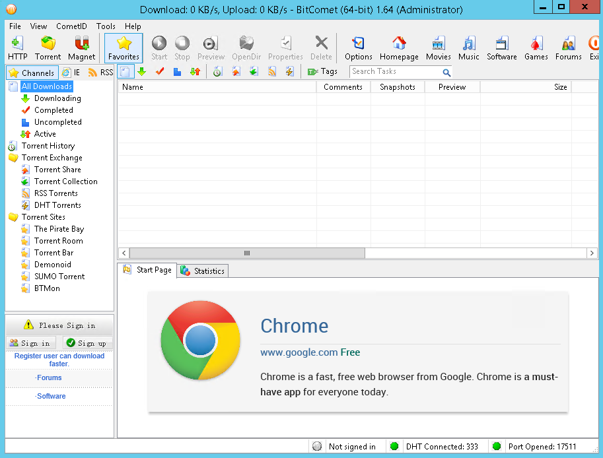Open the BTMon site entry
Screen dimensions: 603x458
pyautogui.click(x=47, y=288)
